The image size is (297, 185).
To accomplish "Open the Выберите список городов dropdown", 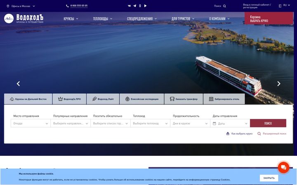I will (111, 123).
